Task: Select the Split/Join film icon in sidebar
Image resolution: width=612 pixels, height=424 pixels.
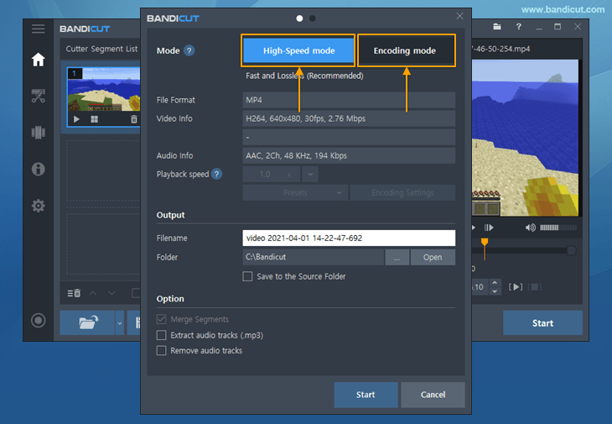Action: [39, 133]
